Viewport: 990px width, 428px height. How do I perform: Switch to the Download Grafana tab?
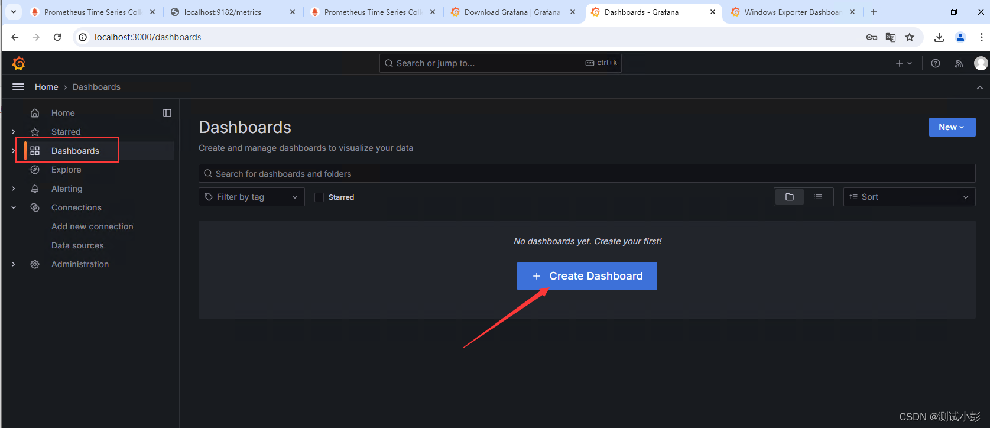coord(512,12)
